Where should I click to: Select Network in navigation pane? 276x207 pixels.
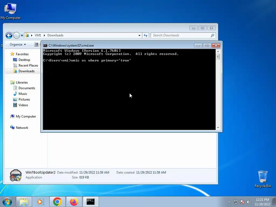pyautogui.click(x=22, y=127)
